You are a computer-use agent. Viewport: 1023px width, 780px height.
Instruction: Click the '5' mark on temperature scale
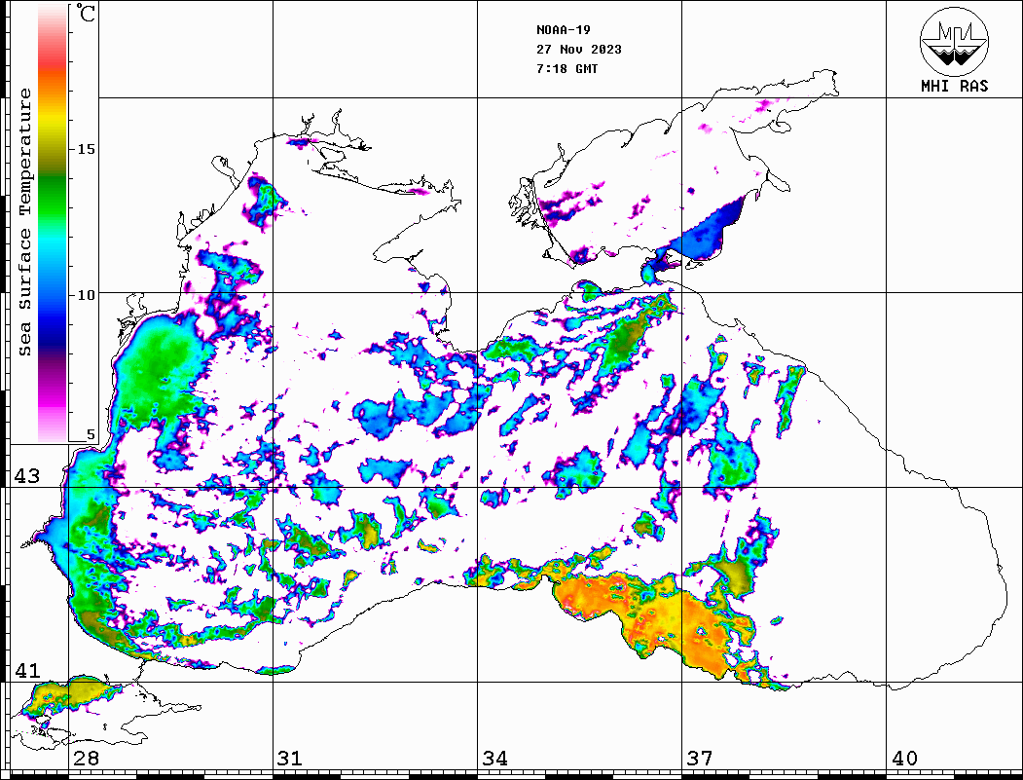pyautogui.click(x=91, y=434)
